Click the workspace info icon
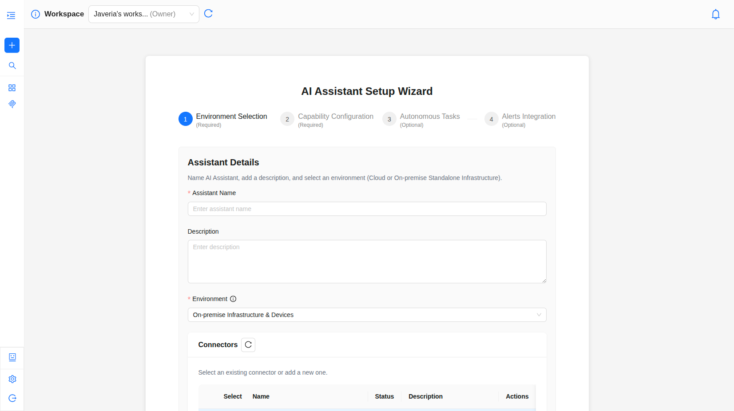Viewport: 734px width, 411px height. pyautogui.click(x=36, y=14)
